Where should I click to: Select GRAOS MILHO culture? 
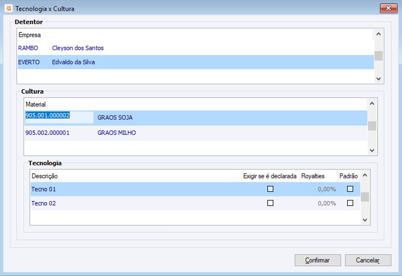pyautogui.click(x=117, y=133)
